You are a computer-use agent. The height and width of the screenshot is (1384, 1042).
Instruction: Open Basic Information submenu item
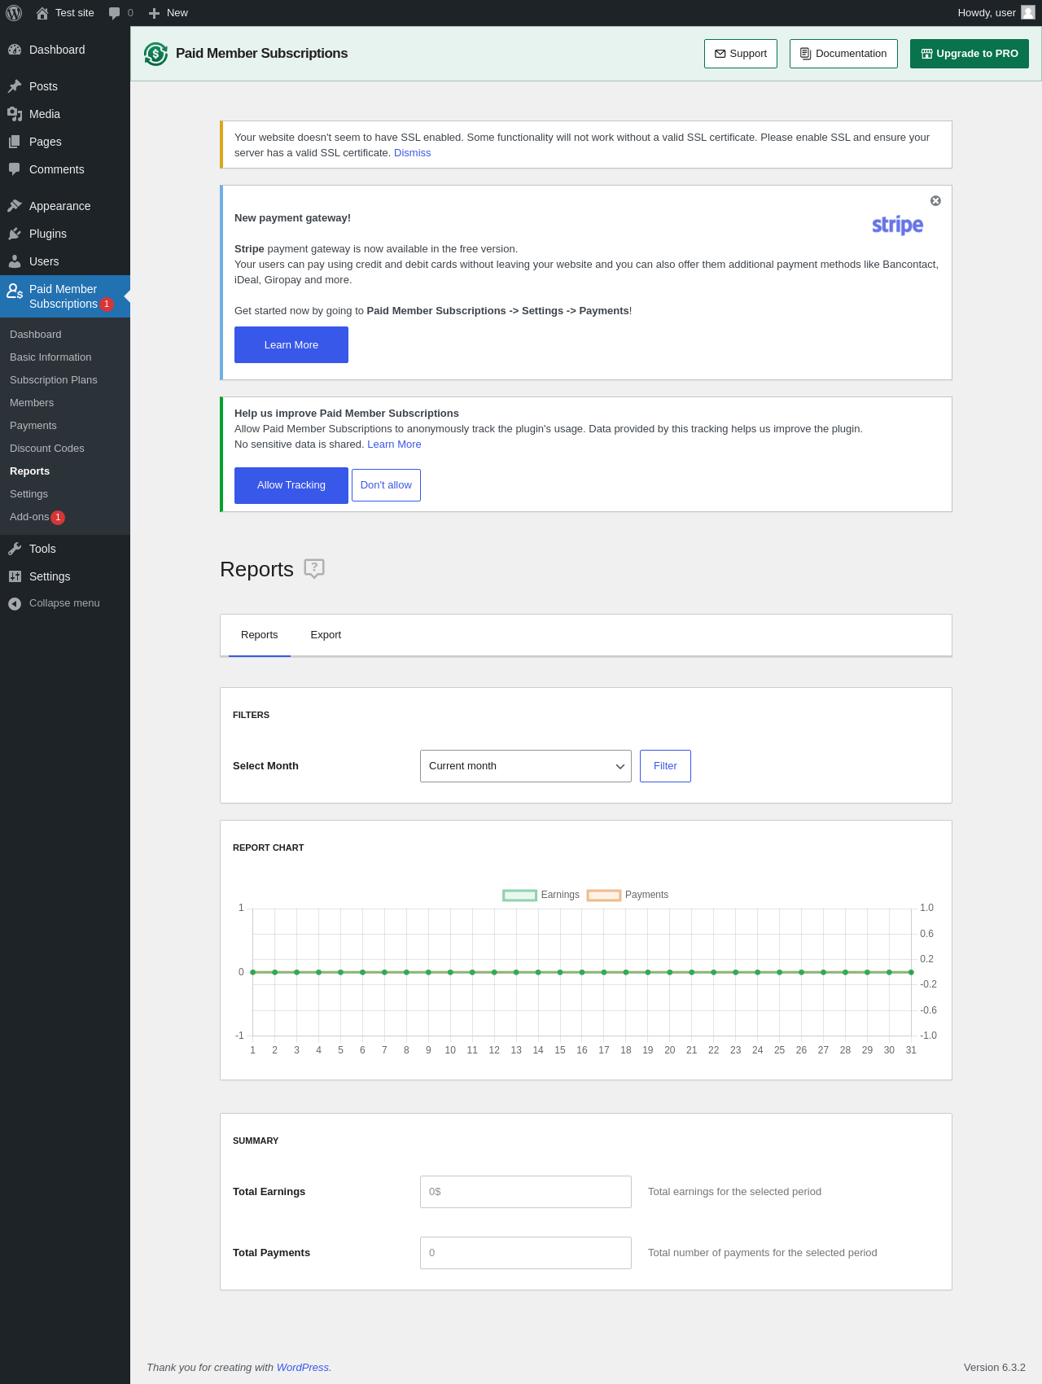[50, 357]
